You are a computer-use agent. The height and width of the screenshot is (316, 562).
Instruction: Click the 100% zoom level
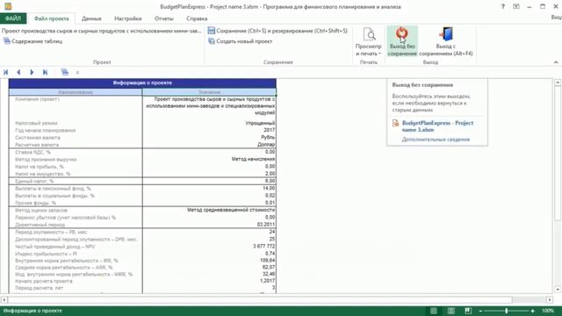[548, 311]
